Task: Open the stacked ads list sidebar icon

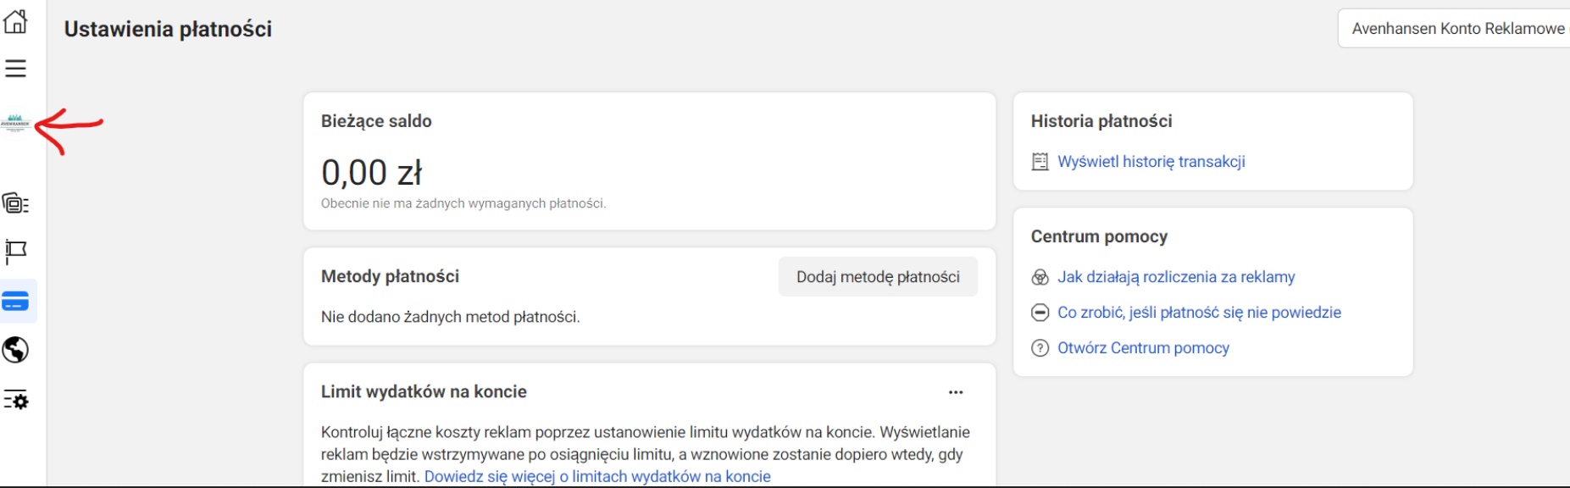Action: [15, 203]
